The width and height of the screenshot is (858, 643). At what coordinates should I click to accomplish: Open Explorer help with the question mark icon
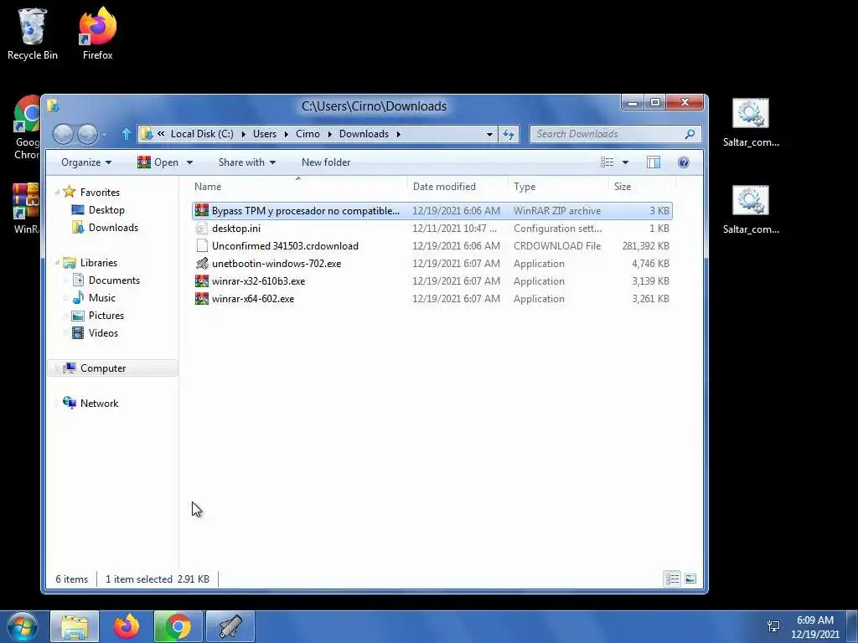(x=684, y=162)
